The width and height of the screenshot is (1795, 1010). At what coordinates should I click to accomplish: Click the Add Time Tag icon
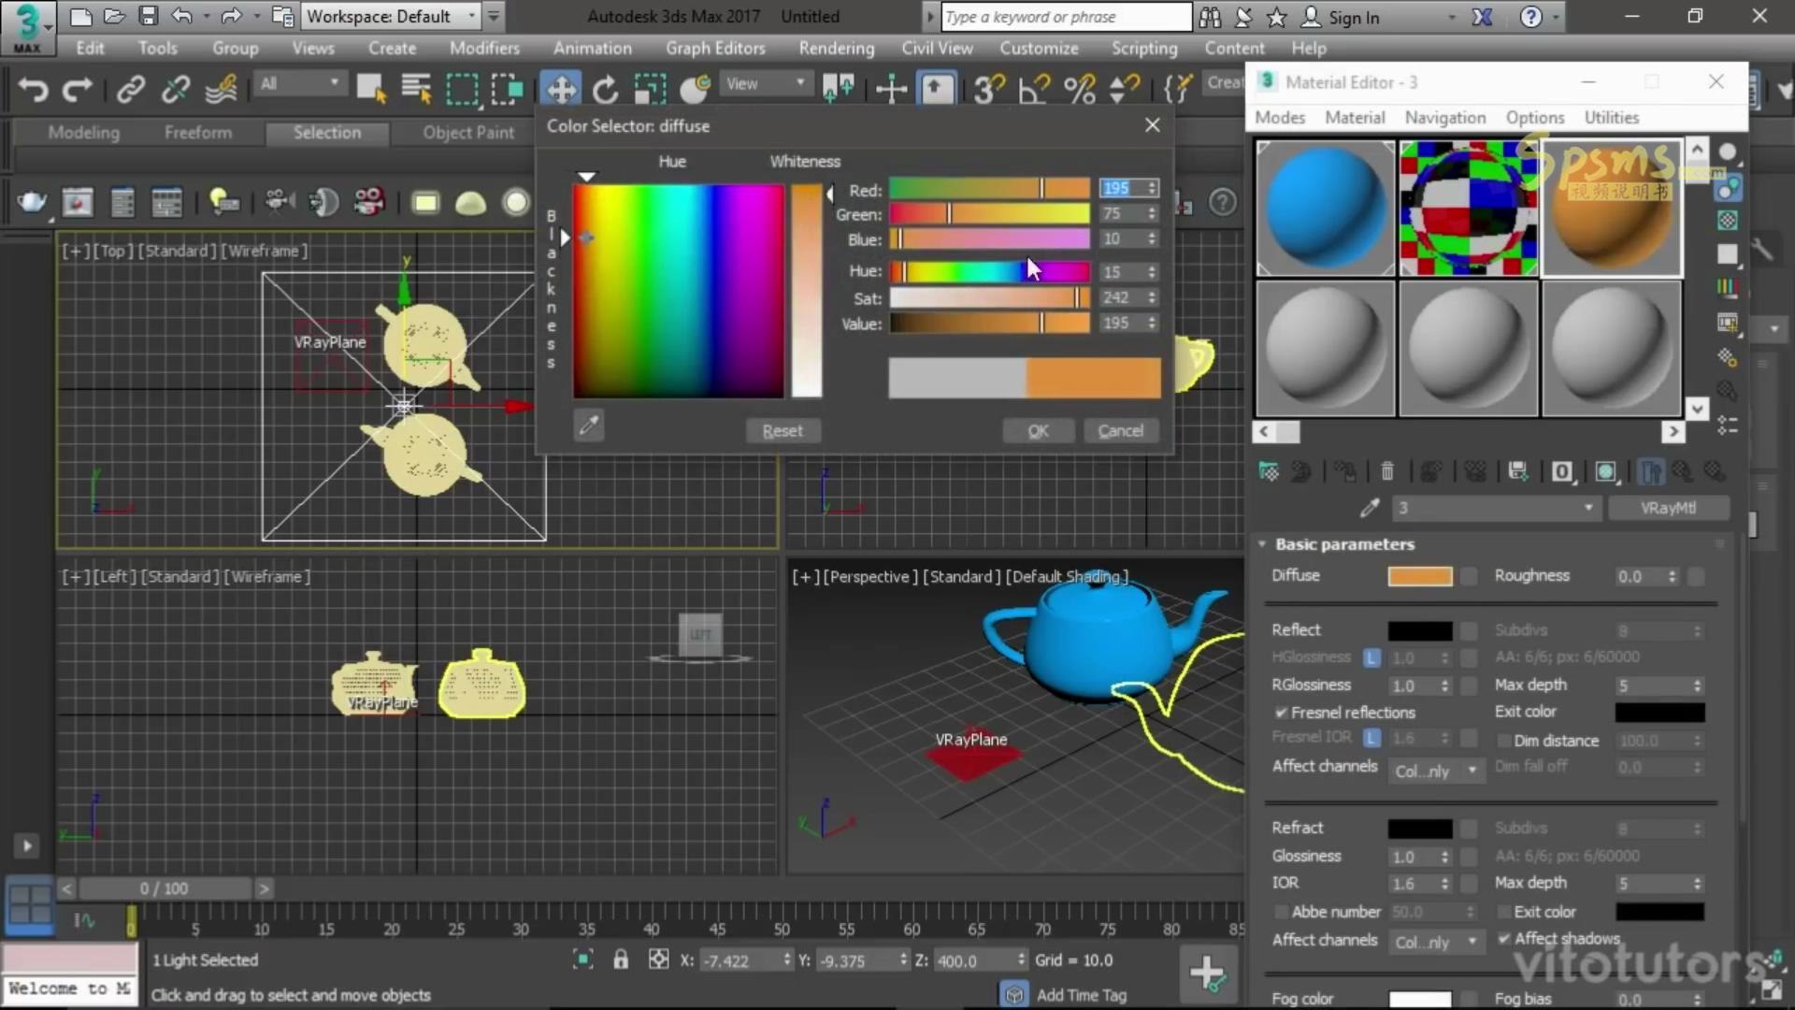[x=1014, y=994]
